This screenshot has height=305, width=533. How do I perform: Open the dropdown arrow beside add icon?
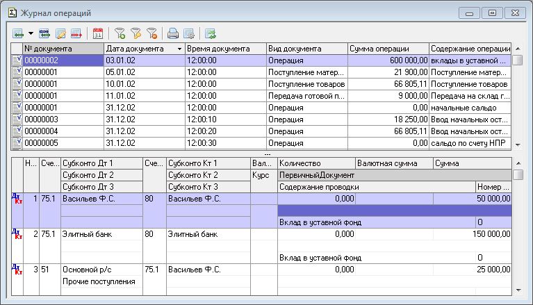point(31,33)
